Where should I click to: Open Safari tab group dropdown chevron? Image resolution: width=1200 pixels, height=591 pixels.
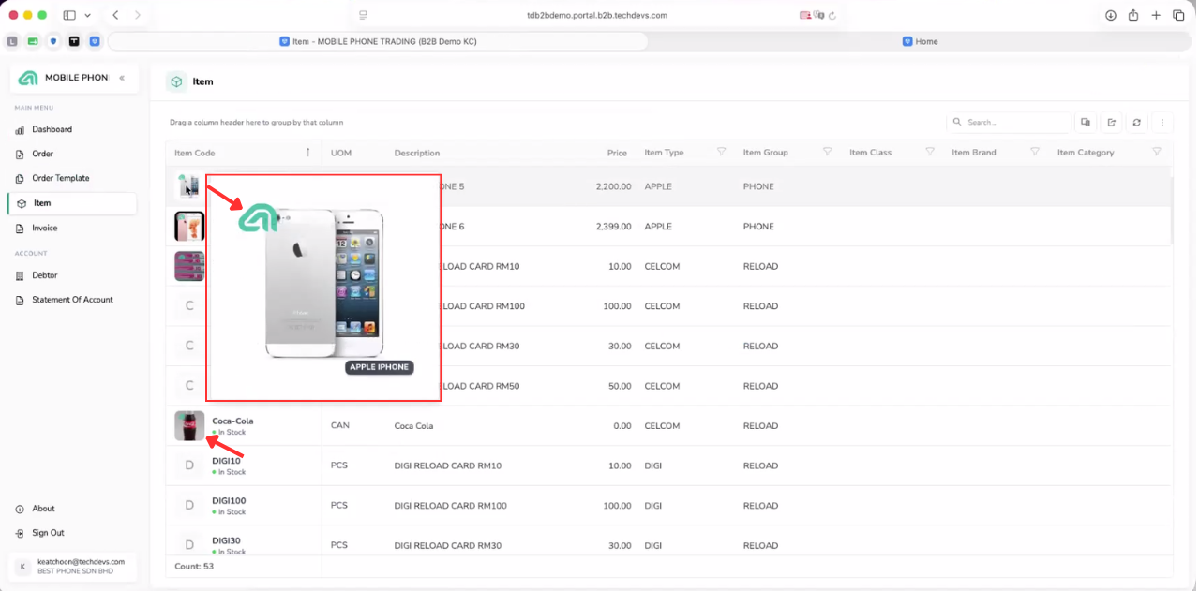[x=88, y=15]
